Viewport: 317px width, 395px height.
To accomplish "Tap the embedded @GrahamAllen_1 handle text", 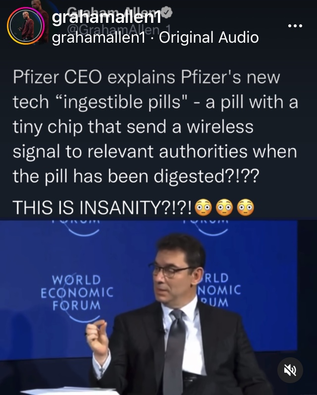I will (x=119, y=30).
